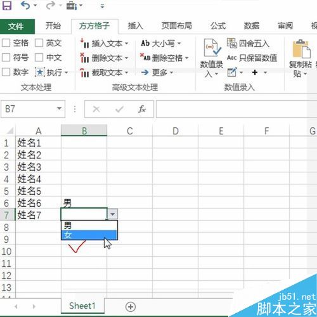317x317 pixels.
Task: Add a new sheet with plus icon
Action: pos(131,307)
